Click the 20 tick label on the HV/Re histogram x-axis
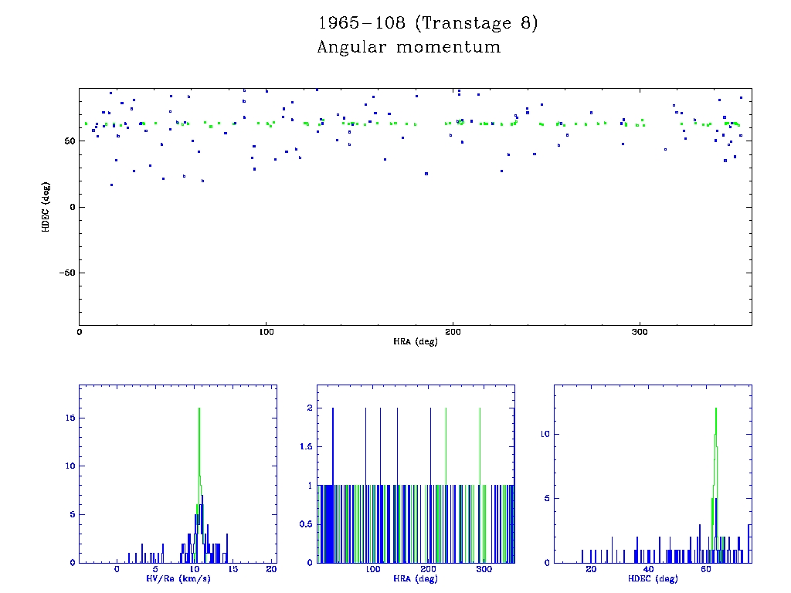 pyautogui.click(x=271, y=570)
